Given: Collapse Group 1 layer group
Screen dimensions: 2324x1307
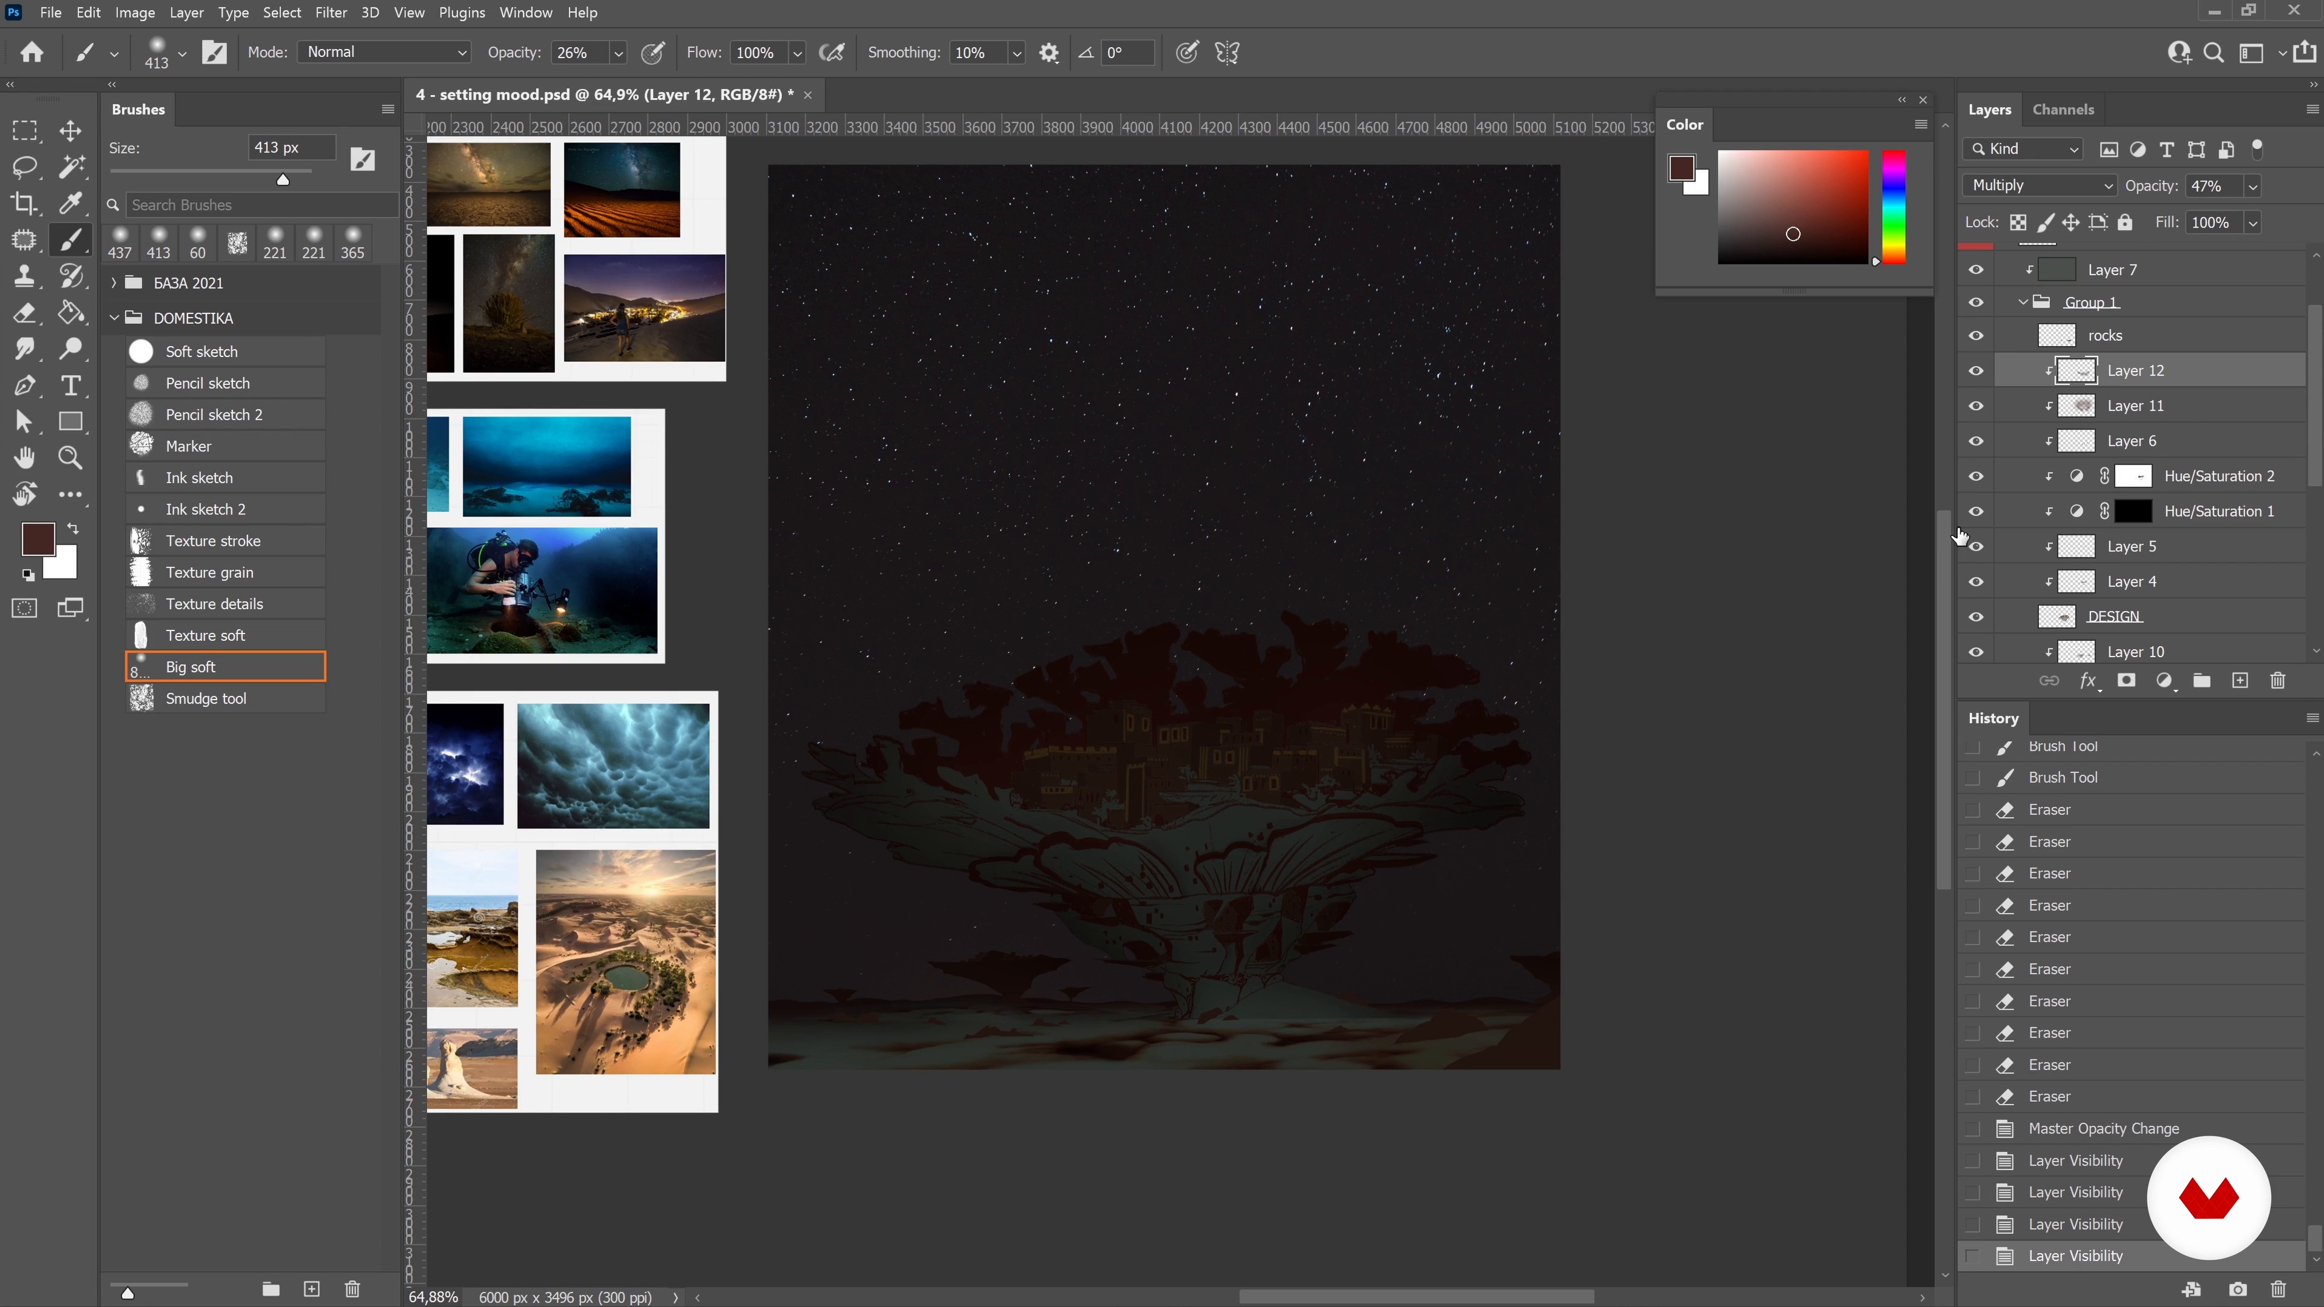Looking at the screenshot, I should (2023, 302).
